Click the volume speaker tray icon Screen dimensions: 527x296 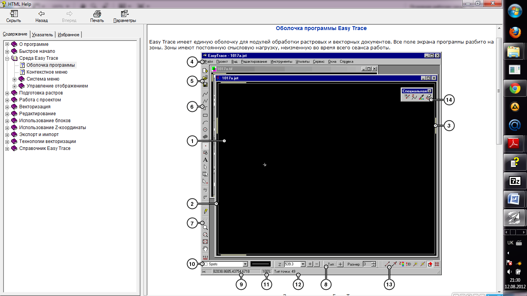pyautogui.click(x=510, y=272)
